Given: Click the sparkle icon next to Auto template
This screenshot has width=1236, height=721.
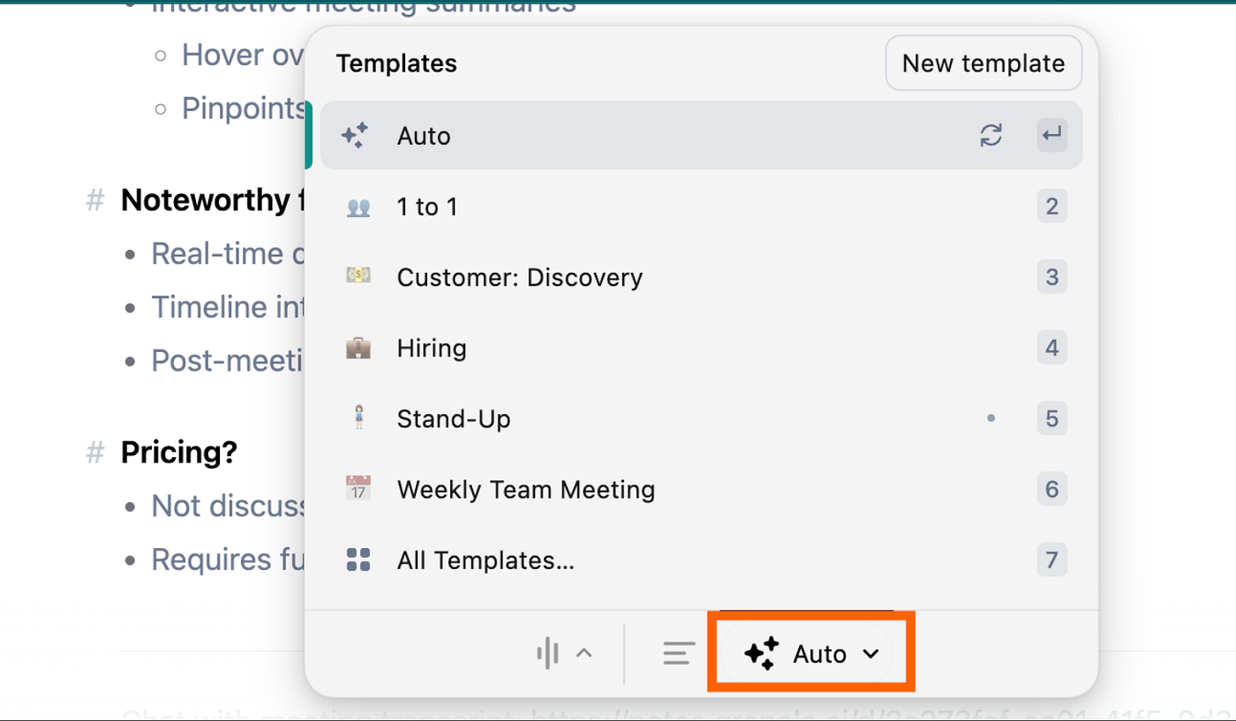Looking at the screenshot, I should pyautogui.click(x=355, y=136).
